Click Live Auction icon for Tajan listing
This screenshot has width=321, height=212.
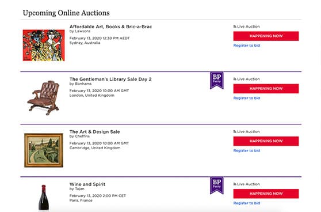click(x=235, y=184)
